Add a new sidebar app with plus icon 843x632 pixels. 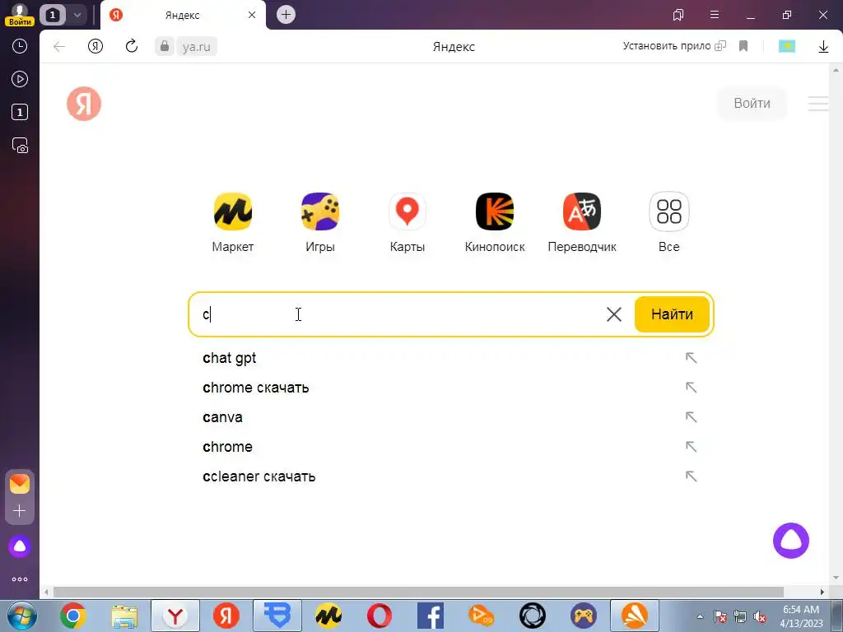[20, 510]
